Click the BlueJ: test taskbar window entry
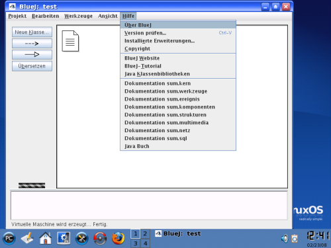331x248 pixels. [178, 233]
